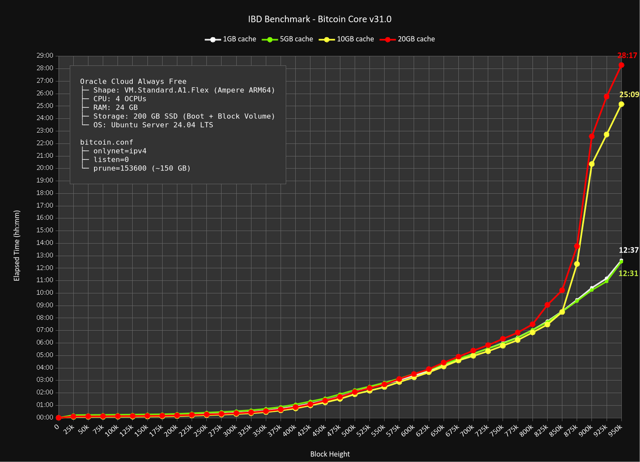The width and height of the screenshot is (640, 462).
Task: Click the Oracle Cloud Always Free line
Action: click(133, 82)
